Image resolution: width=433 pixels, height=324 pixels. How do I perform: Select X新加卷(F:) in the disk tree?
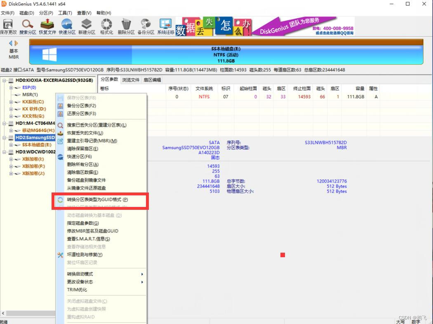[x=33, y=167]
